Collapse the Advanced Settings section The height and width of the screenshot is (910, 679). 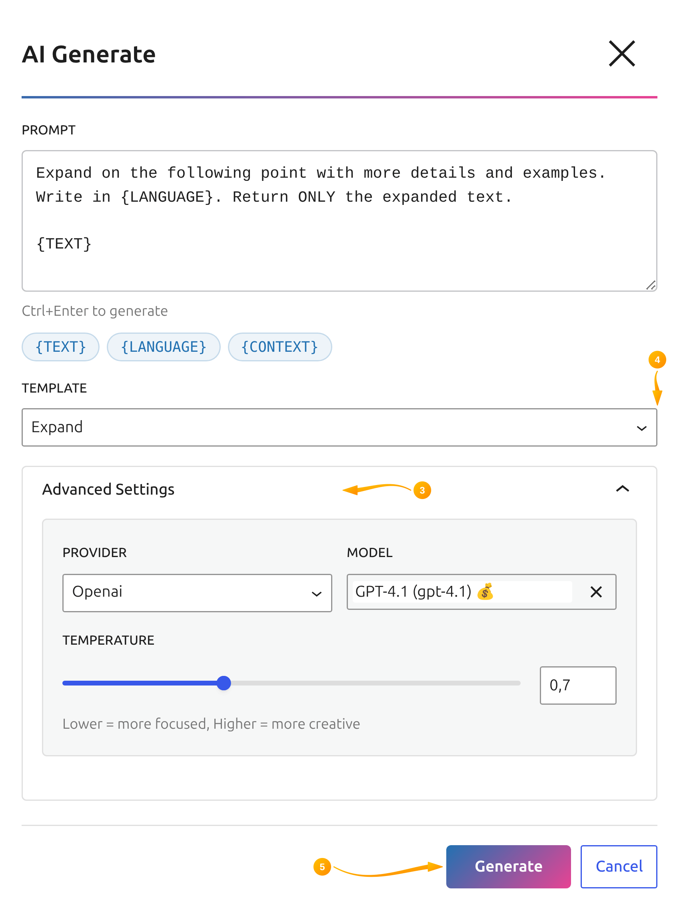tap(622, 489)
